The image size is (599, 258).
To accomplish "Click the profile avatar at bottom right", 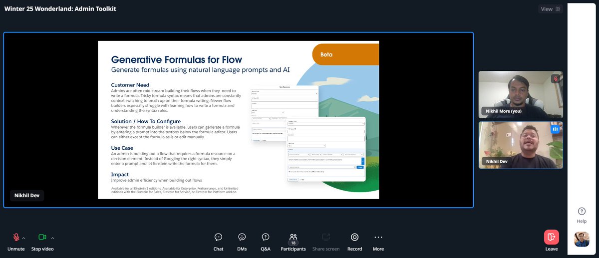I will pos(582,240).
